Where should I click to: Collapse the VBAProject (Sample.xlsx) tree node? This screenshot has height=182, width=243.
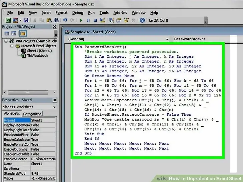click(x=6, y=41)
